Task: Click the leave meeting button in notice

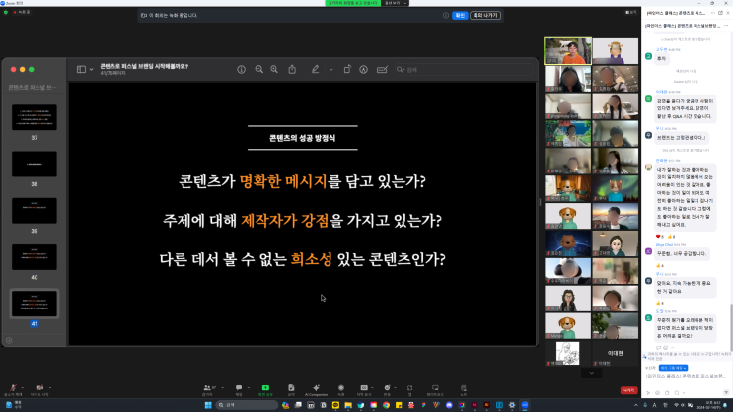Action: 484,16
